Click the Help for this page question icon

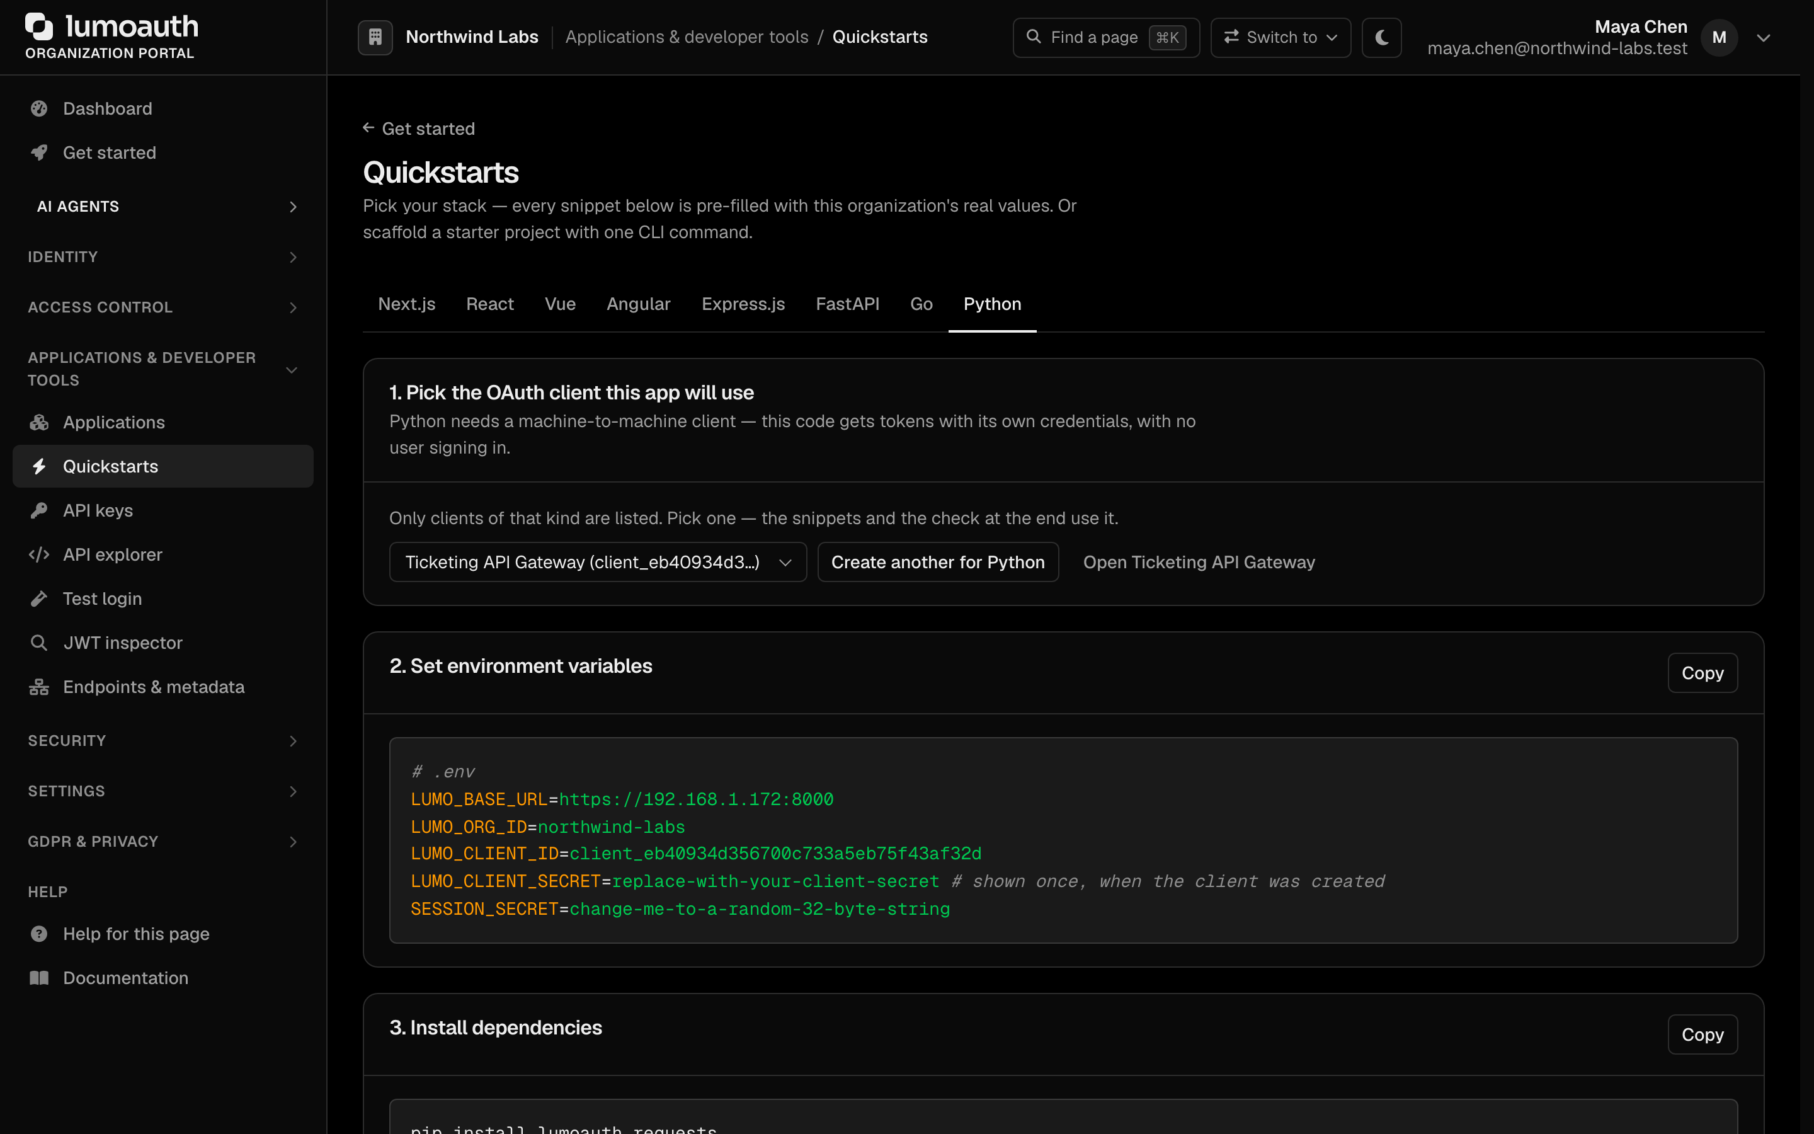tap(39, 934)
